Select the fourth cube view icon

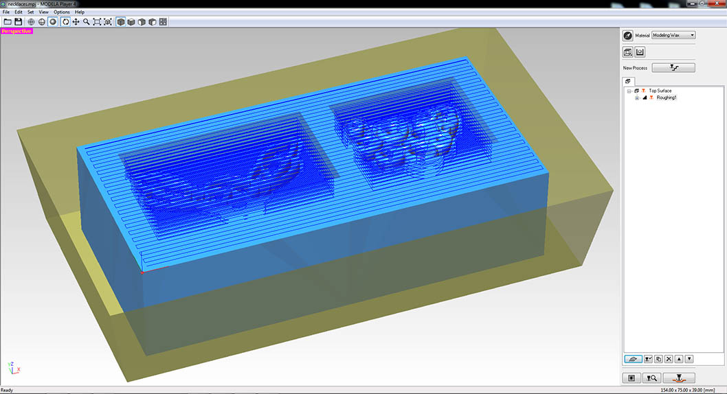(x=153, y=22)
